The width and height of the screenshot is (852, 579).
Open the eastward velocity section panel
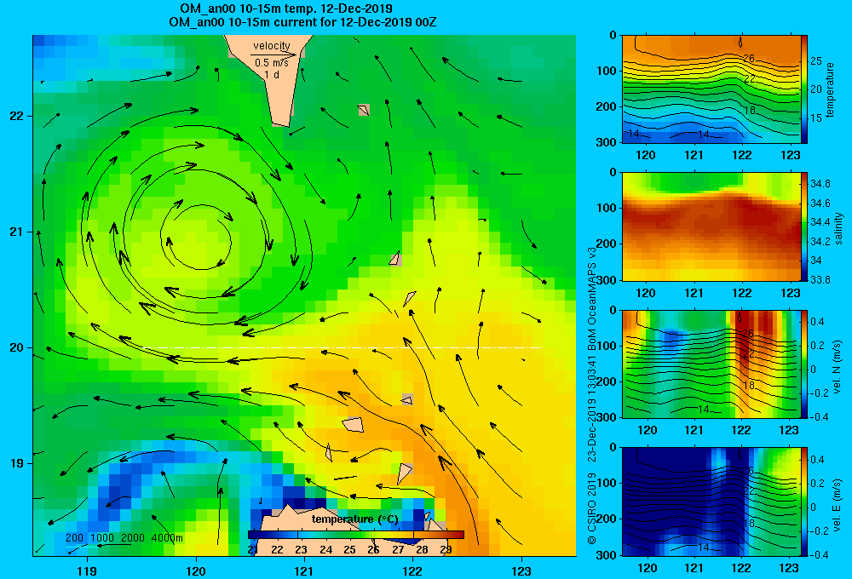(711, 502)
